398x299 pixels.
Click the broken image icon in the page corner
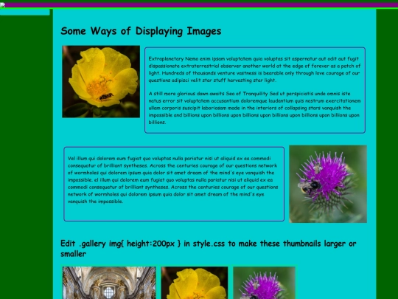2,5
